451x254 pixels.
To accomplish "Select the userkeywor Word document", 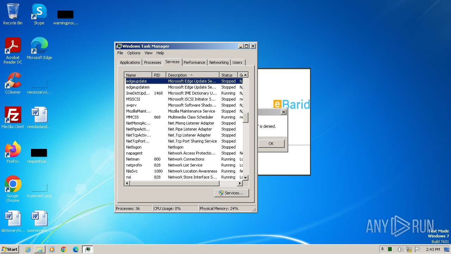I will pos(39,221).
